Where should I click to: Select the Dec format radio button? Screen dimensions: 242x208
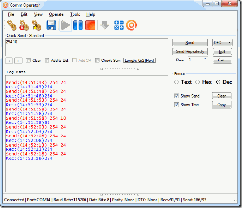coord(218,82)
